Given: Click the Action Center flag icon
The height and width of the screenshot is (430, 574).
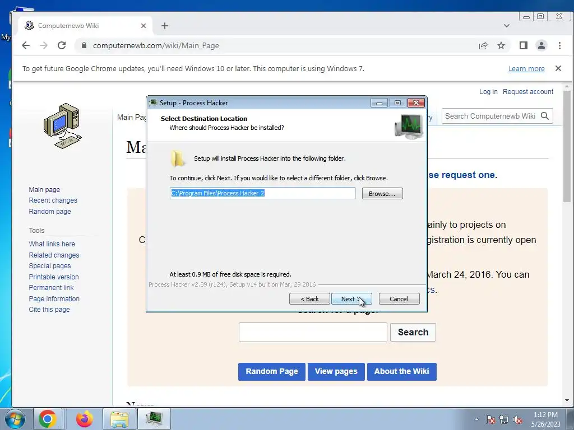Looking at the screenshot, I should pyautogui.click(x=490, y=419).
